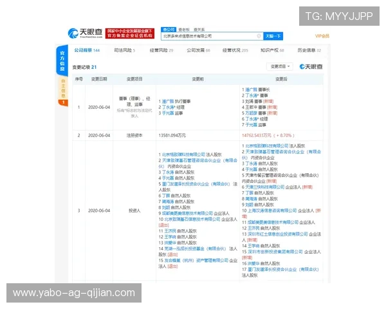Click the 变更项目 column header
Screen dimensions: 386x309
[x=134, y=79]
